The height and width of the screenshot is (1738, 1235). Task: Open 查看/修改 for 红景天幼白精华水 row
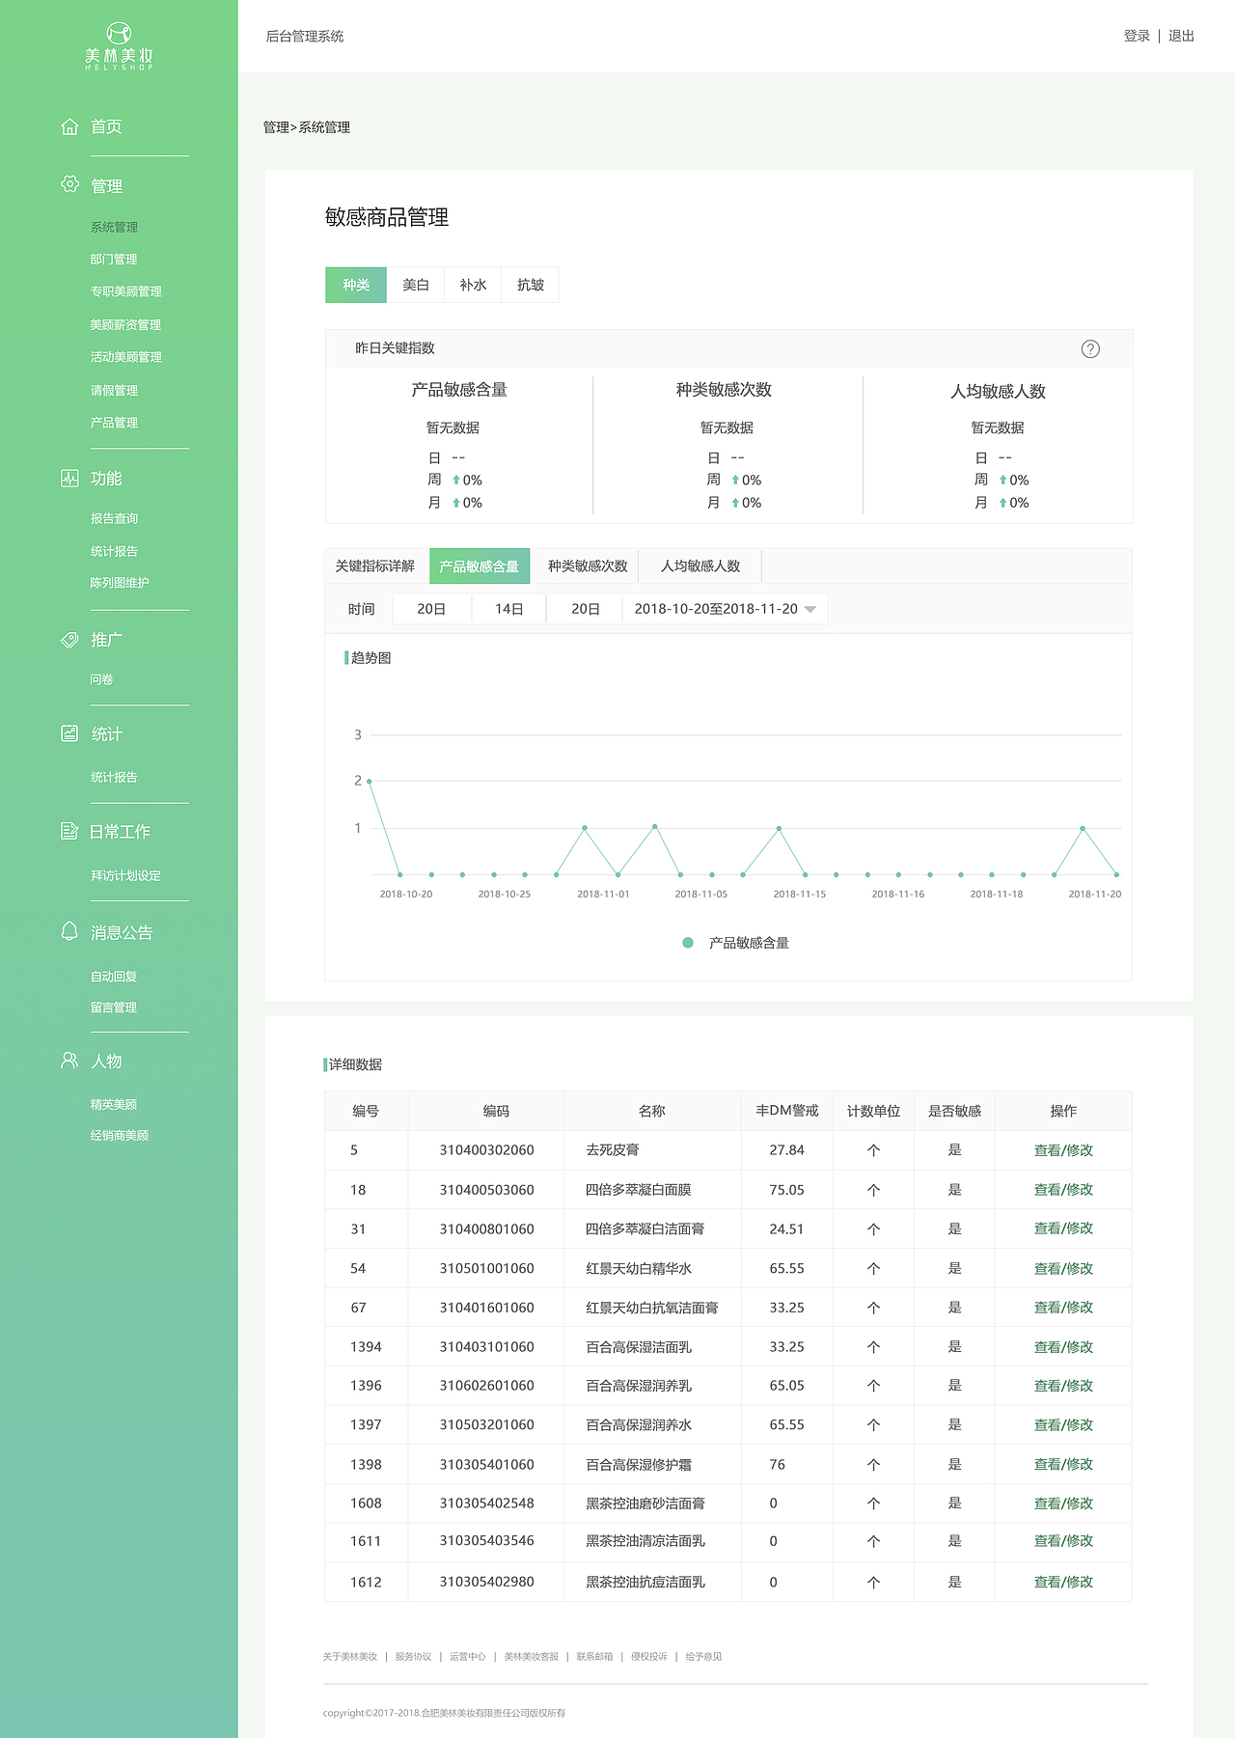1063,1268
